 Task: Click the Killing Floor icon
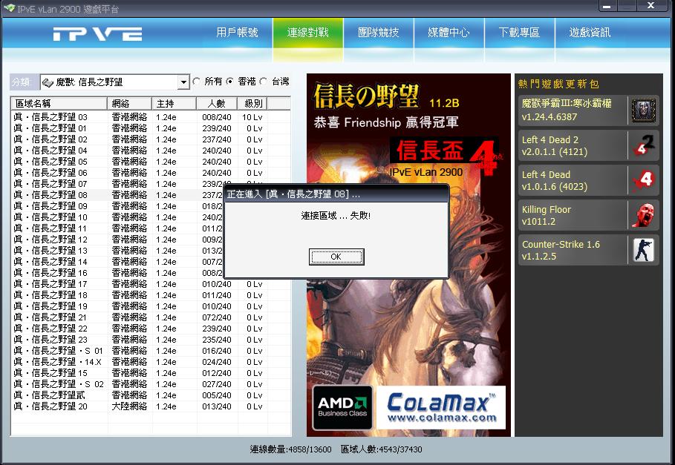click(x=643, y=215)
